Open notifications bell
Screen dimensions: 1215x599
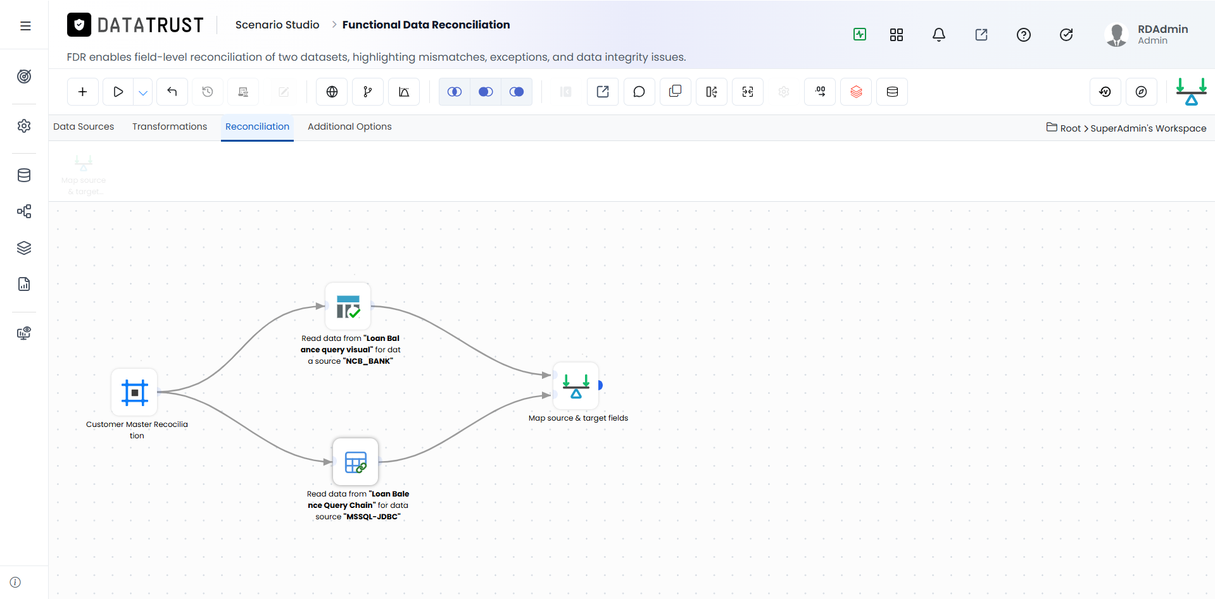939,35
